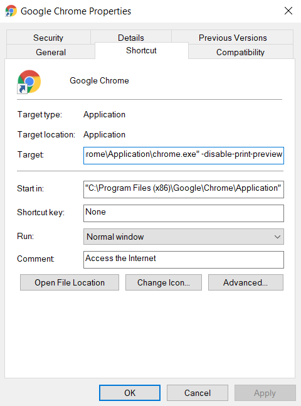Switch to the Security tab
This screenshot has width=301, height=406.
[x=48, y=38]
